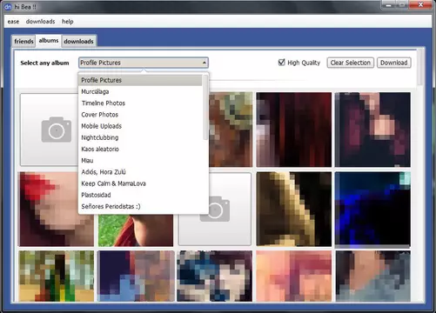
Task: Select the camera placeholder thumbnail in second row
Action: (215, 209)
